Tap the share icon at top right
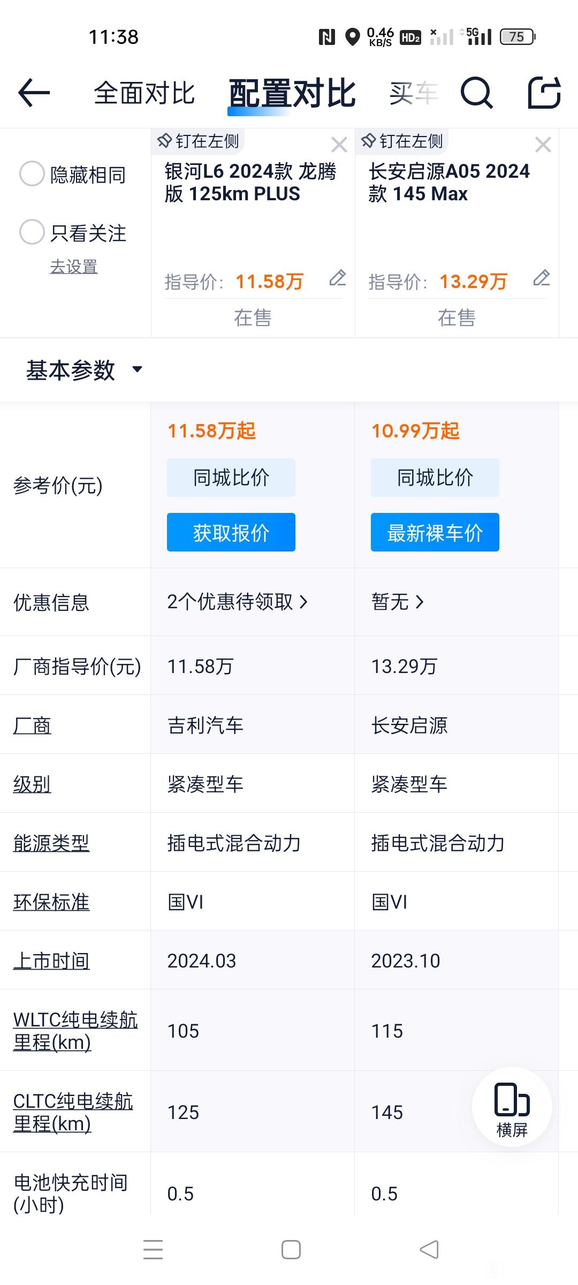This screenshot has height=1285, width=578. (x=544, y=93)
